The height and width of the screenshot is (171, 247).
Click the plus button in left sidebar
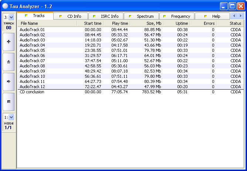(x=9, y=42)
